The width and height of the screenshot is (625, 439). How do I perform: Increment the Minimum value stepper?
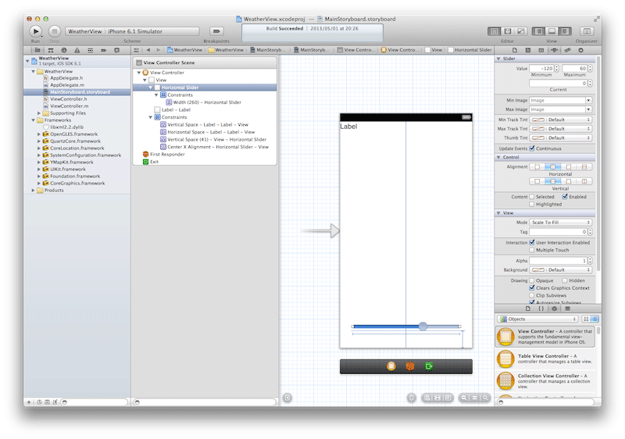[x=556, y=66]
